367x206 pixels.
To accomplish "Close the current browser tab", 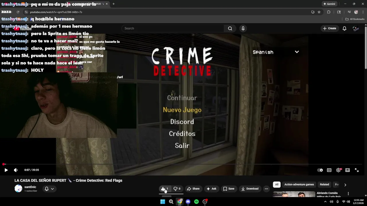I will [x=107, y=4].
